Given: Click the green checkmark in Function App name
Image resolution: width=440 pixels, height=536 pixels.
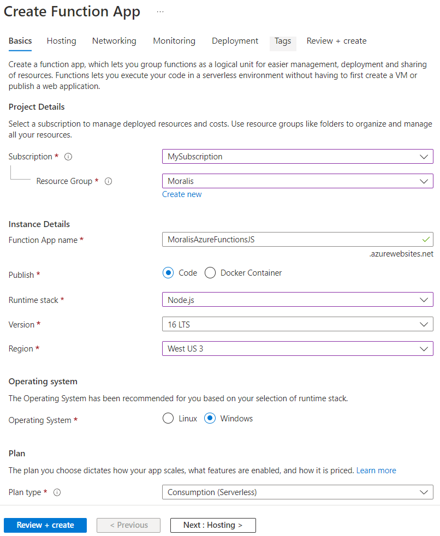Looking at the screenshot, I should pyautogui.click(x=426, y=240).
